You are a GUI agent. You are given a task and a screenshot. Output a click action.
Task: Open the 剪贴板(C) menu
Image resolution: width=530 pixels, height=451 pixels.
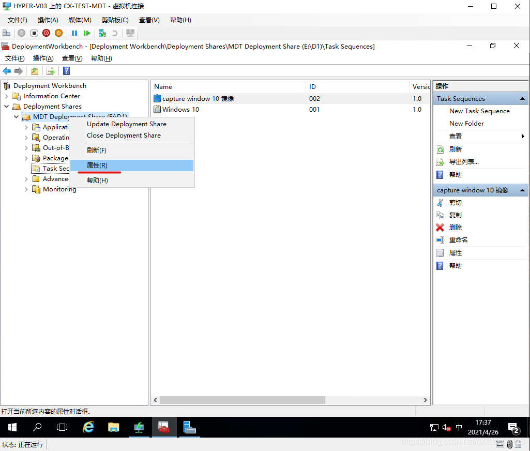coord(115,20)
